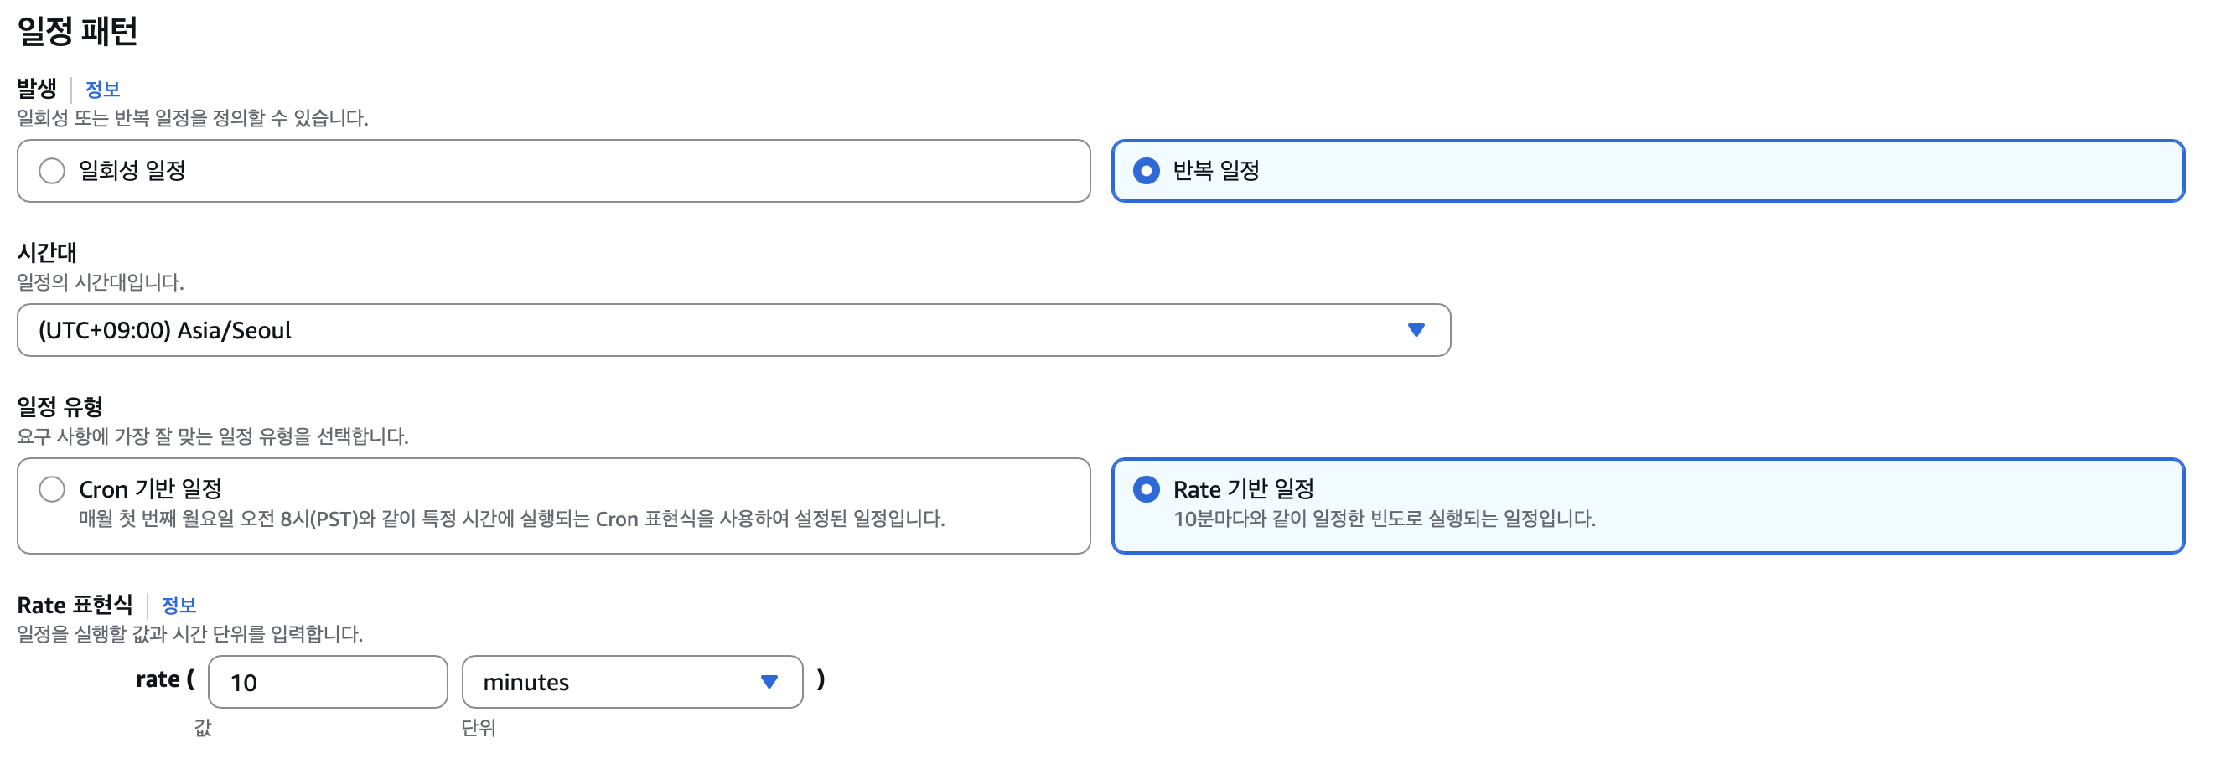The height and width of the screenshot is (769, 2216).
Task: Click the 반복 일정 card label text
Action: (x=1216, y=170)
